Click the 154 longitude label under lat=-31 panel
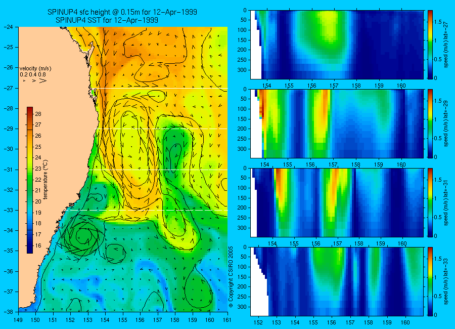 pyautogui.click(x=272, y=243)
